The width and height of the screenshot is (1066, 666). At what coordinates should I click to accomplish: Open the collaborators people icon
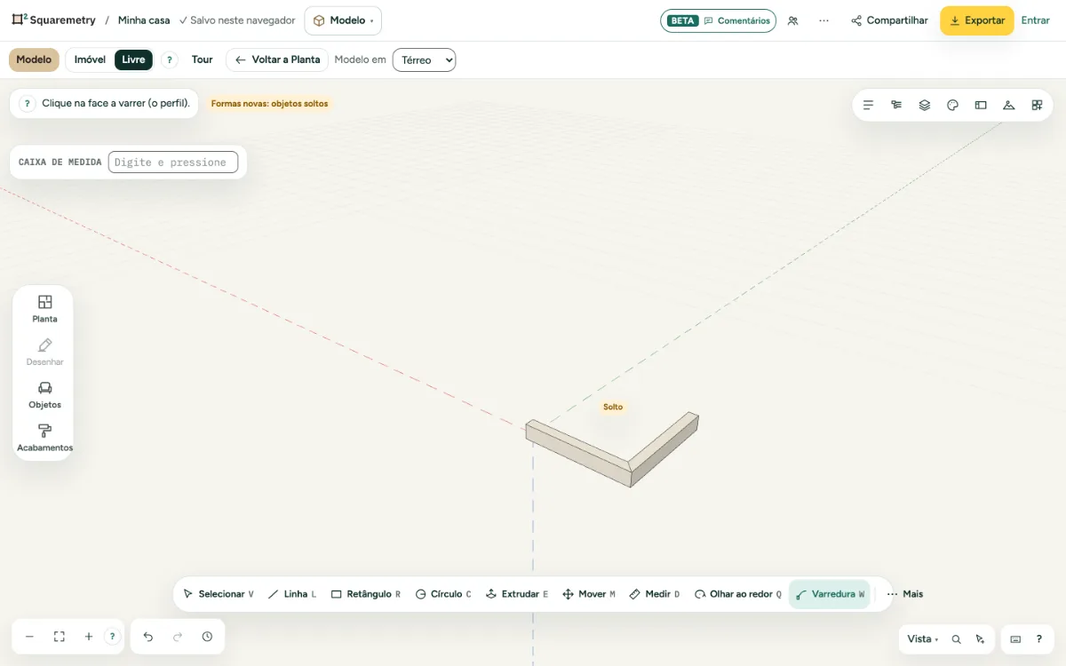(792, 20)
